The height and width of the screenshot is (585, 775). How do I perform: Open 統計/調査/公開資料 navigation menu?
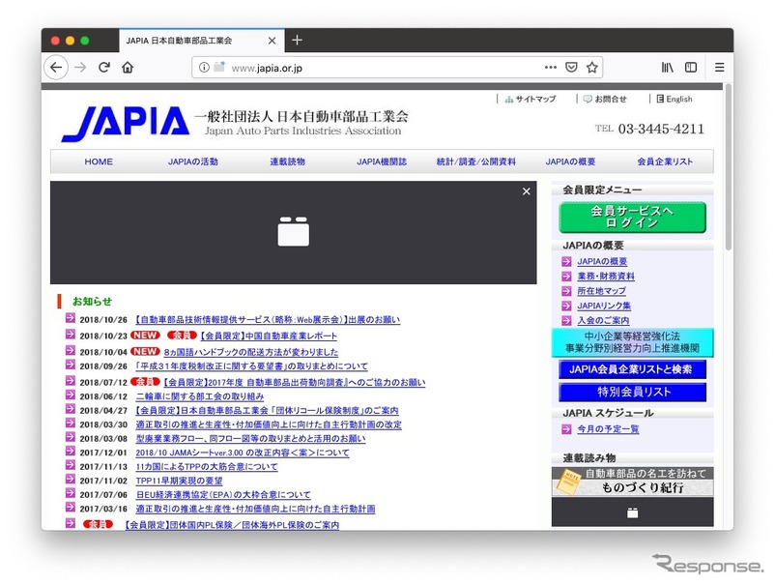pyautogui.click(x=476, y=161)
